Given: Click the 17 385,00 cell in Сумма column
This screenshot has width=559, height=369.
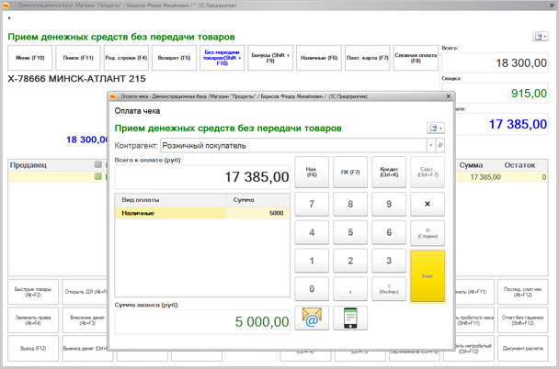Looking at the screenshot, I should (479, 177).
